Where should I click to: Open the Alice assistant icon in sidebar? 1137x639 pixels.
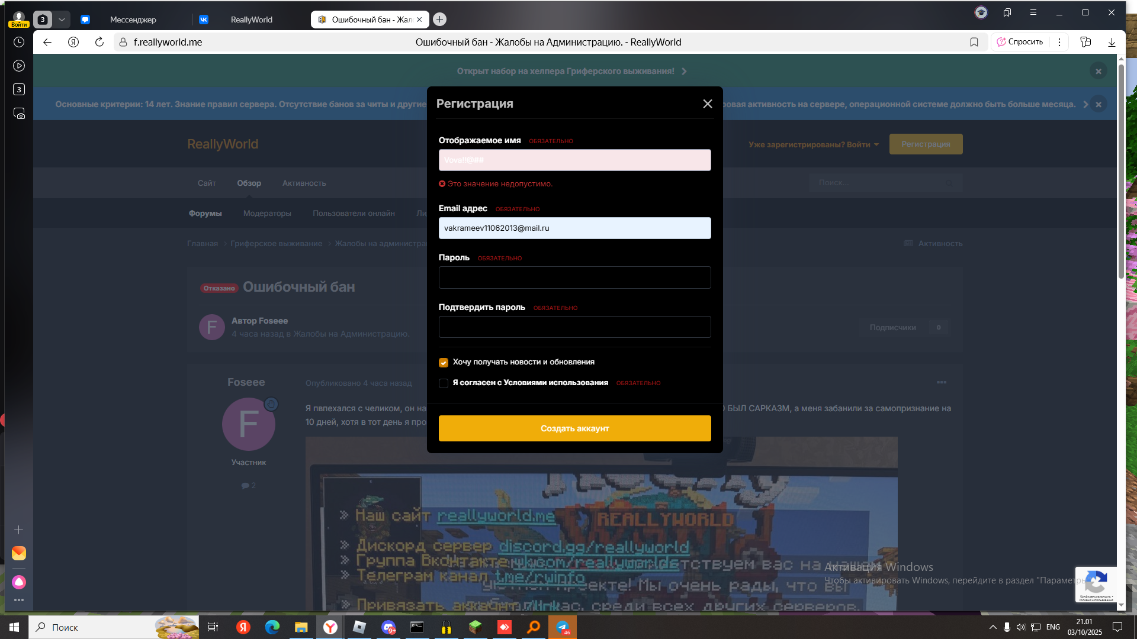(19, 582)
